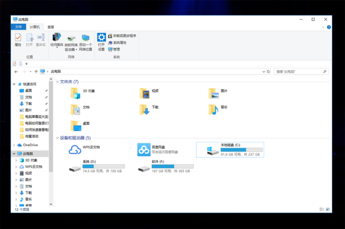Image resolution: width=345 pixels, height=229 pixels.
Task: Collapse the 文件夹 (7) group header
Action: (58, 82)
